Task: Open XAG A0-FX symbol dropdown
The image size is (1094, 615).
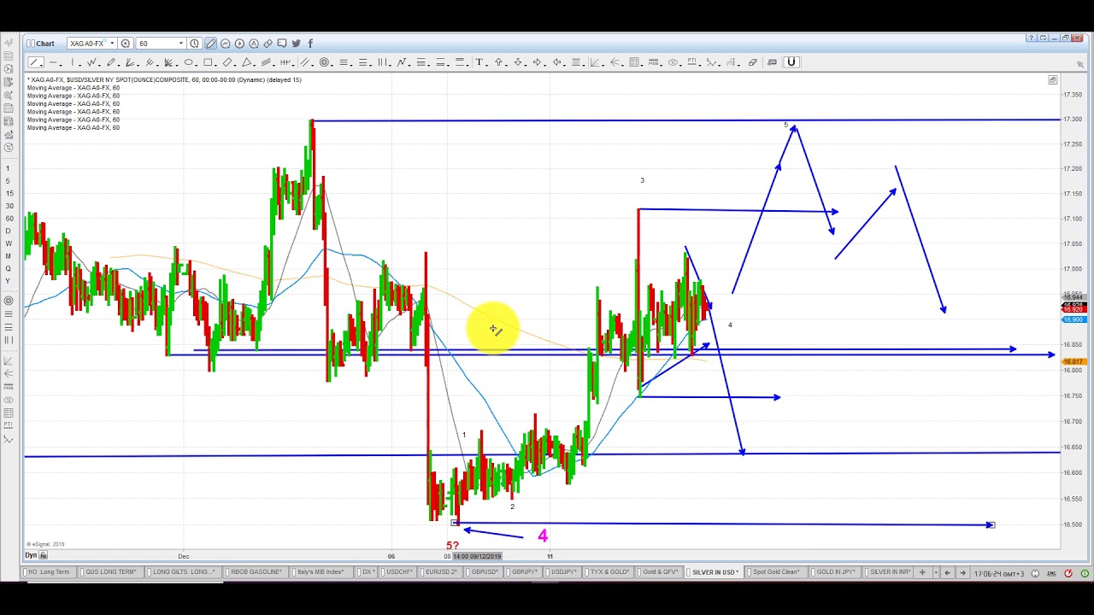Action: click(112, 44)
